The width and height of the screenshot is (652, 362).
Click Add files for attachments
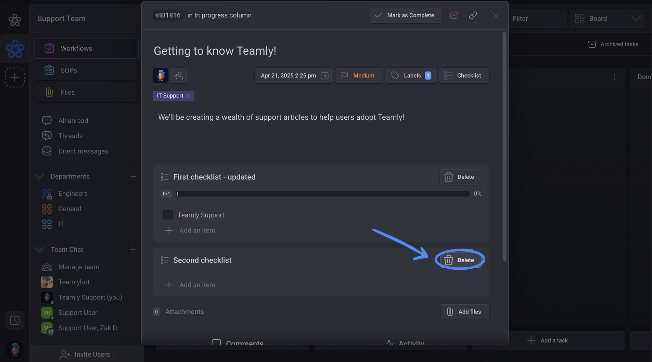pos(465,312)
